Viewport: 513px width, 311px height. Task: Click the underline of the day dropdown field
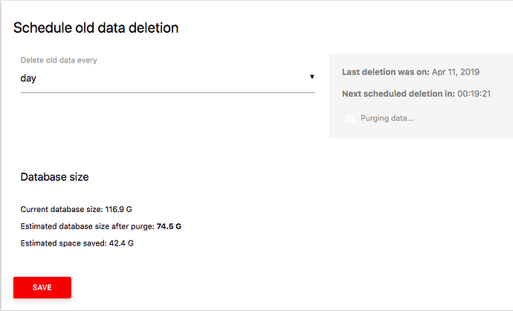click(x=167, y=93)
